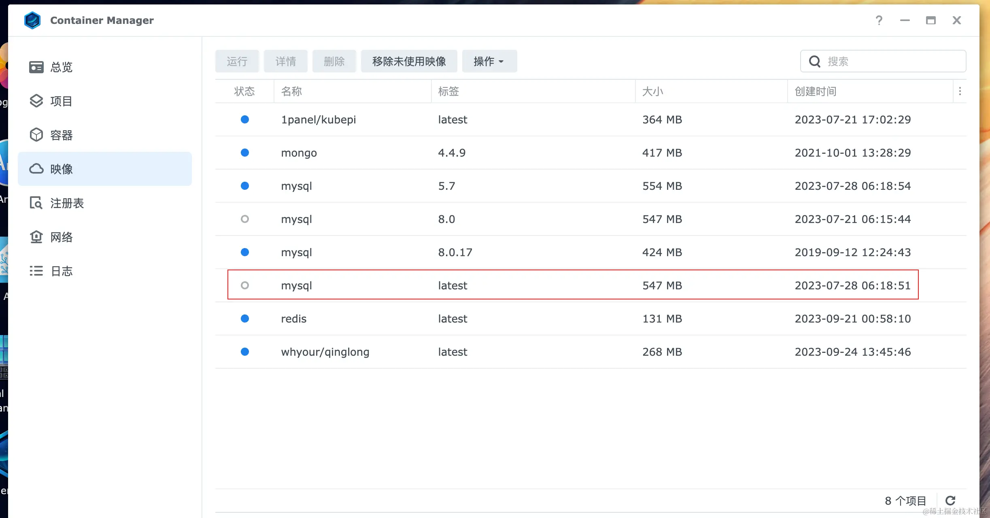Click the 移除未使用映像 button

pos(409,62)
